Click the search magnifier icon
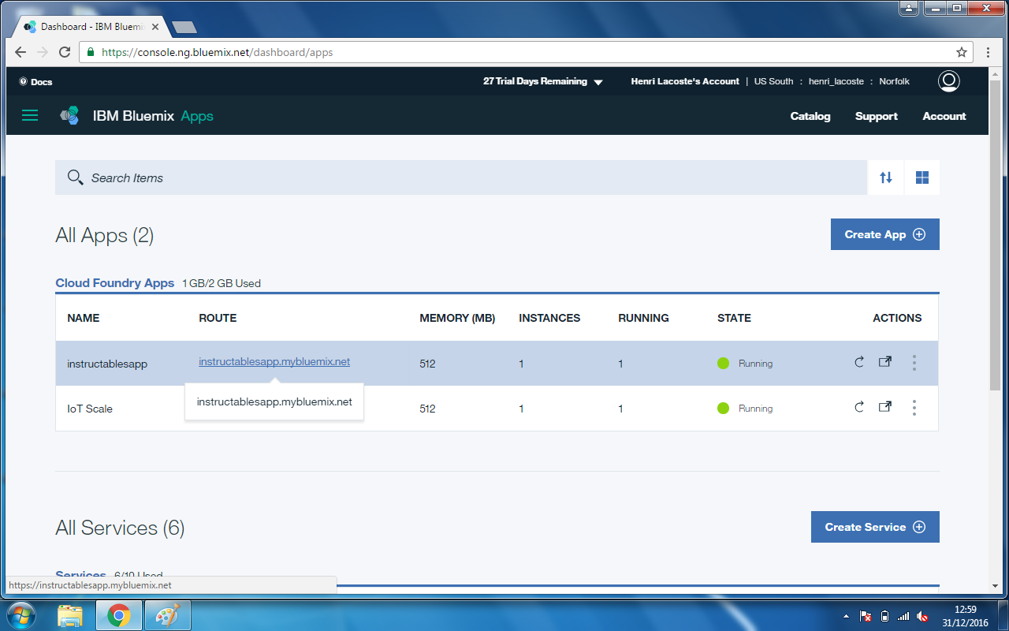 (75, 177)
